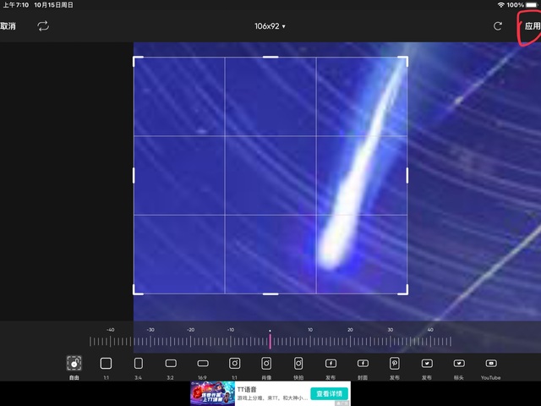Select the Instagram 肖像 portrait preset
Screen dimensions: 541x406
[x=266, y=364]
